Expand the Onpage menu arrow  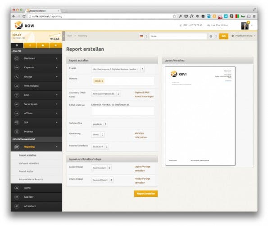coord(57,77)
